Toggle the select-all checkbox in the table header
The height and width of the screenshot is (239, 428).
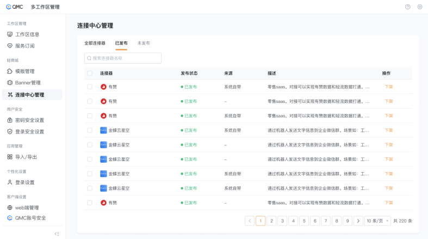coord(90,73)
